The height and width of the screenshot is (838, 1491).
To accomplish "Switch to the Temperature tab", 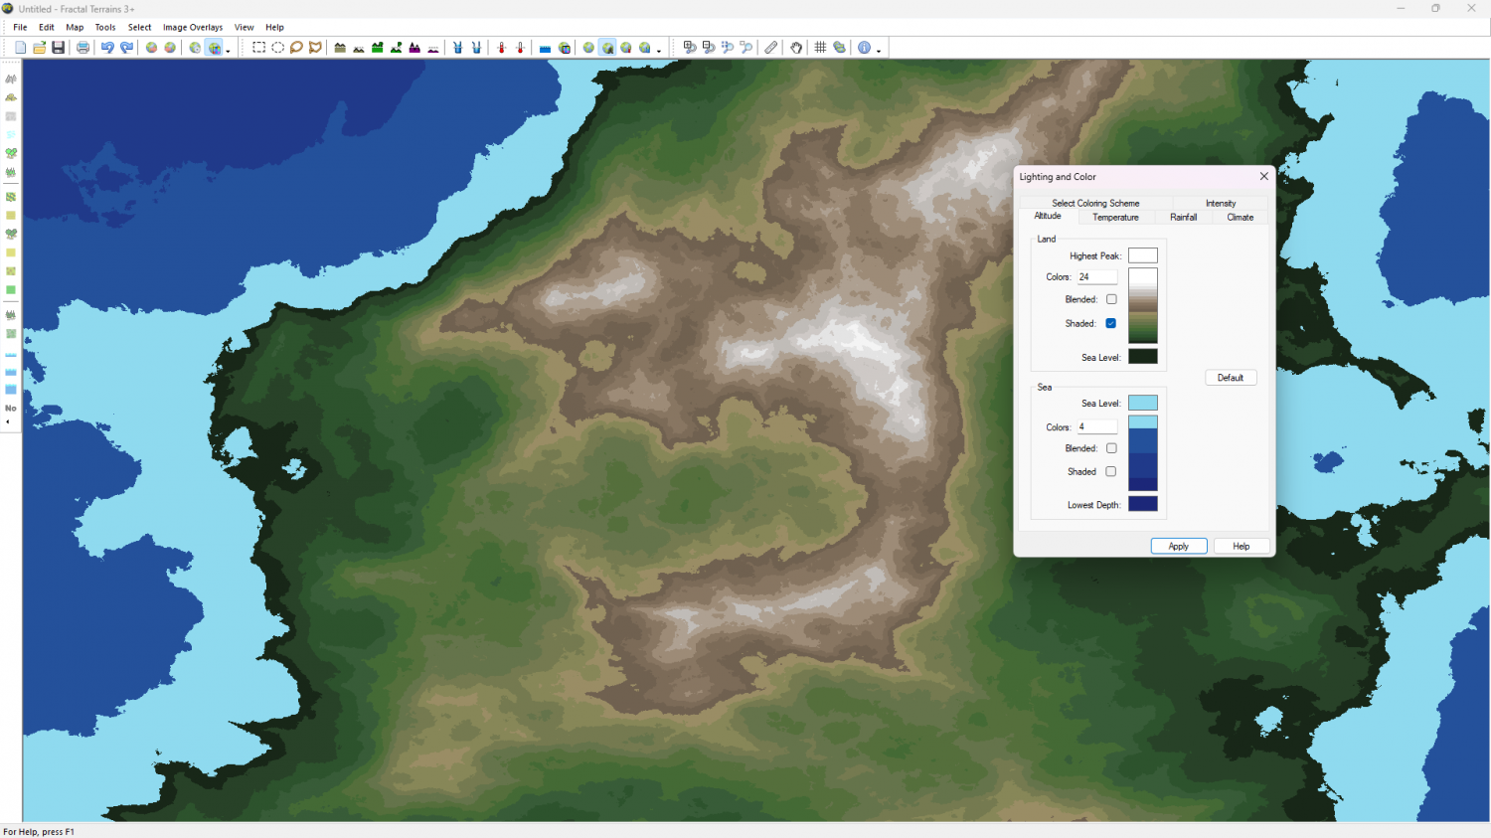I will point(1115,218).
